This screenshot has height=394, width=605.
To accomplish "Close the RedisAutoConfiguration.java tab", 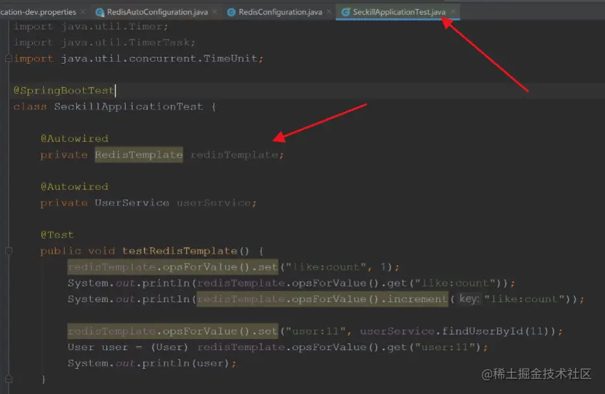I will (x=215, y=12).
